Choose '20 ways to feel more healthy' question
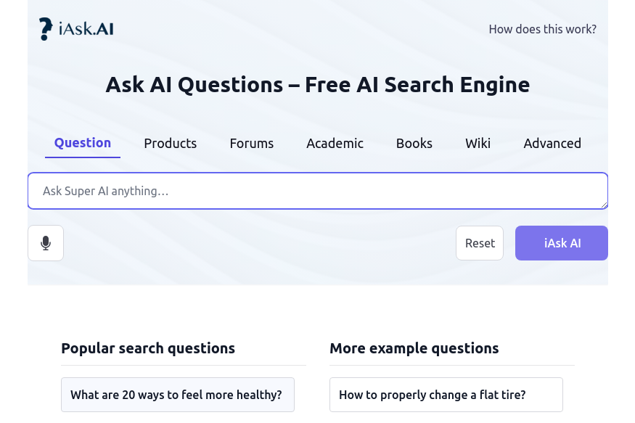This screenshot has width=635, height=423. 177,395
